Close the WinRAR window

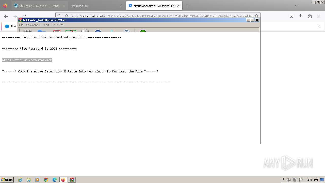point(257,20)
